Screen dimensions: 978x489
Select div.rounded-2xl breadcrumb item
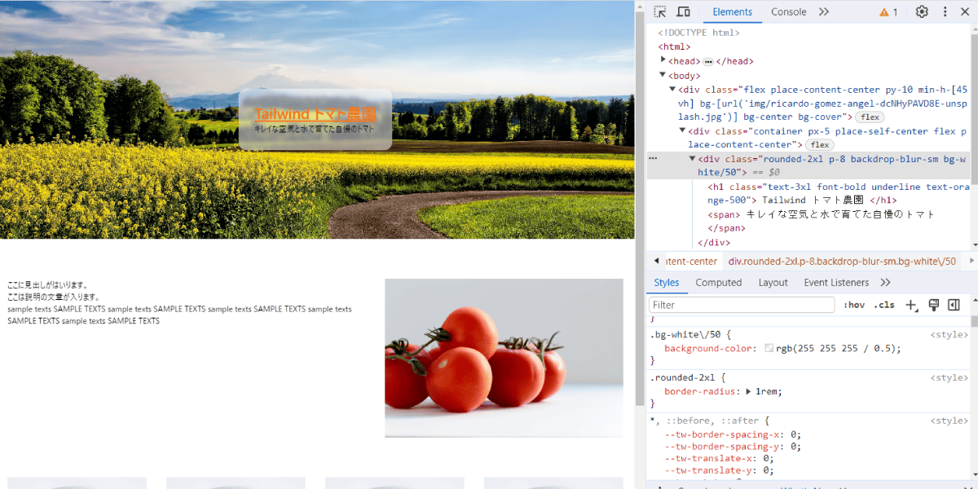pos(843,262)
